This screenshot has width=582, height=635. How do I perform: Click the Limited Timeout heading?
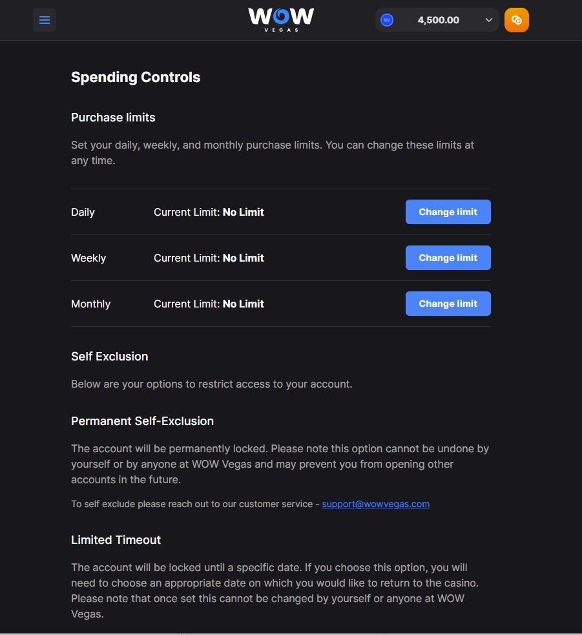(x=116, y=540)
